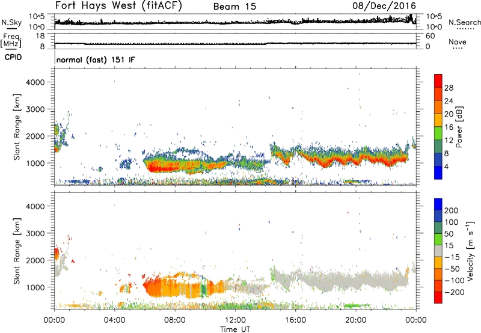Click the '20:00' time axis label

click(x=356, y=320)
